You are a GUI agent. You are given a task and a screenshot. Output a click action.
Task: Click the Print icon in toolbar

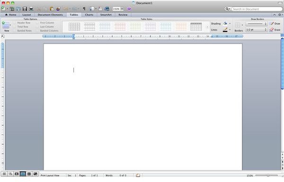[x=31, y=8]
